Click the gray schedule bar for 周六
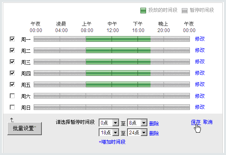Screen dimensions: 226x155 tap(112, 96)
